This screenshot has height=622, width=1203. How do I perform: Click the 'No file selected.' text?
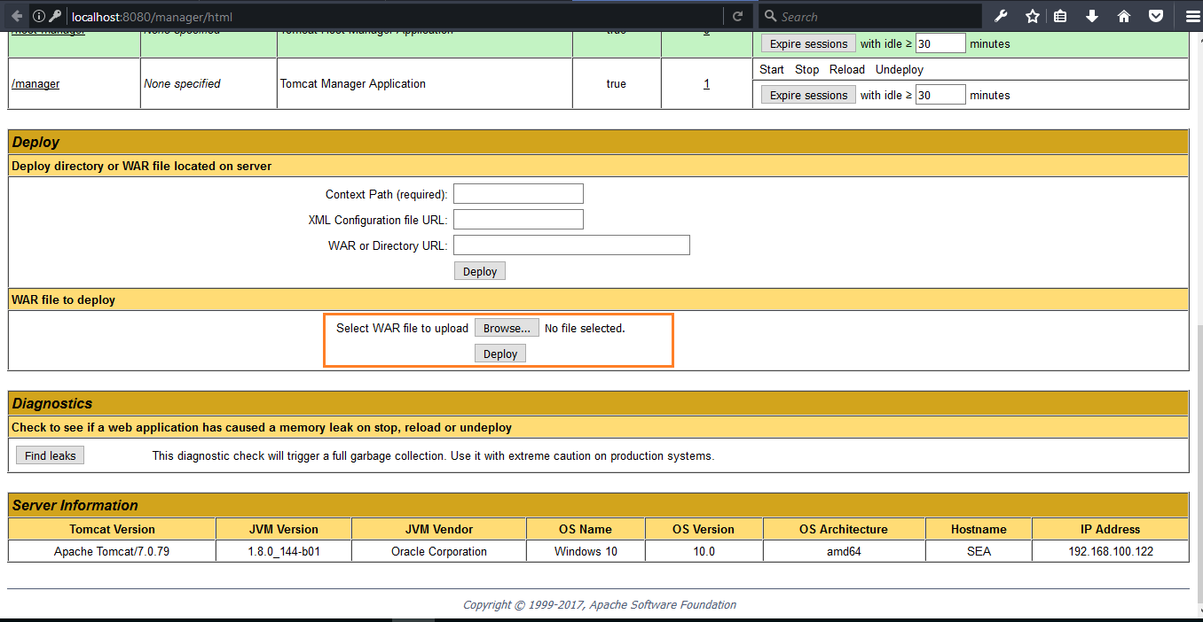click(585, 328)
